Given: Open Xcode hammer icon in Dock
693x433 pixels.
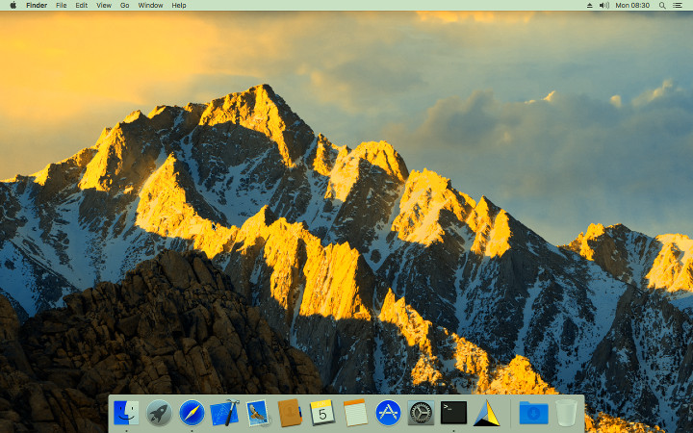Looking at the screenshot, I should (x=224, y=413).
